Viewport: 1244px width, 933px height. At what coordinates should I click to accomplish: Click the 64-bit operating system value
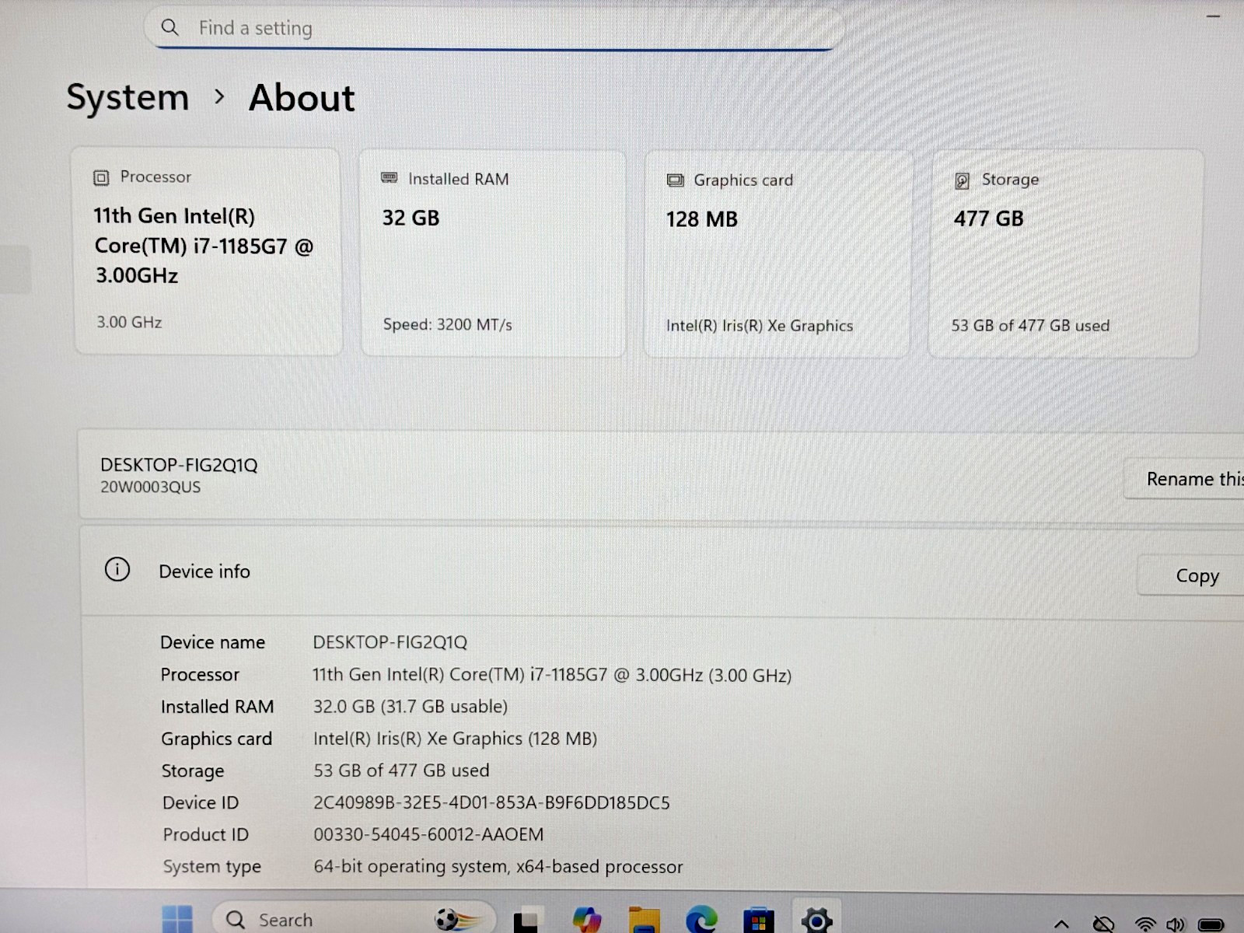pos(498,867)
